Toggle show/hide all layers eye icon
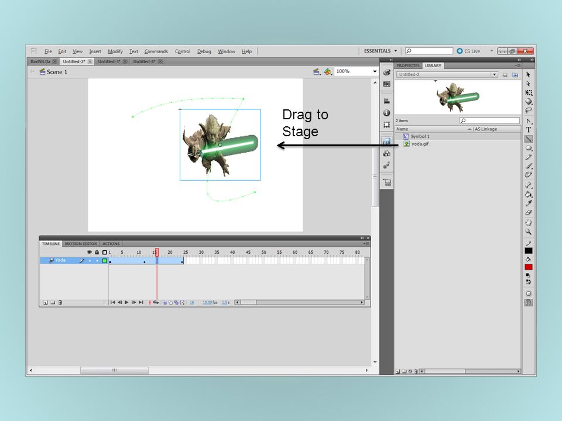This screenshot has width=562, height=421. click(x=90, y=253)
